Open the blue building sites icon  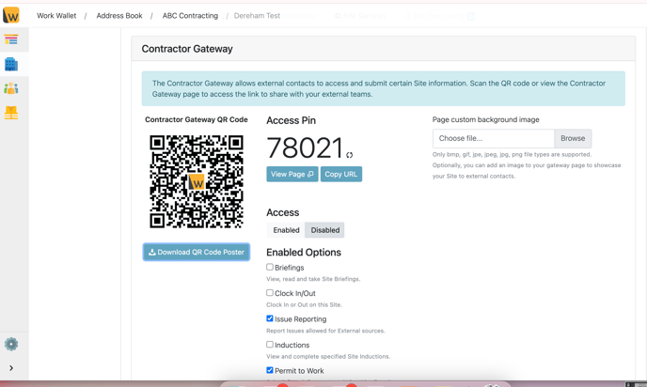[11, 64]
